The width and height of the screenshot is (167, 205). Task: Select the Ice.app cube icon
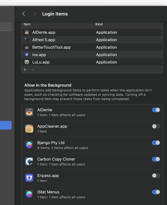click(x=27, y=54)
